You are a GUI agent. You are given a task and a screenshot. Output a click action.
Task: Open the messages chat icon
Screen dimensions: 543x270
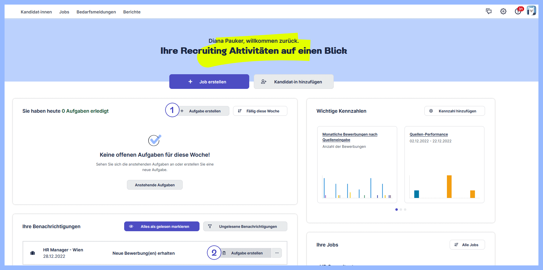pos(488,11)
